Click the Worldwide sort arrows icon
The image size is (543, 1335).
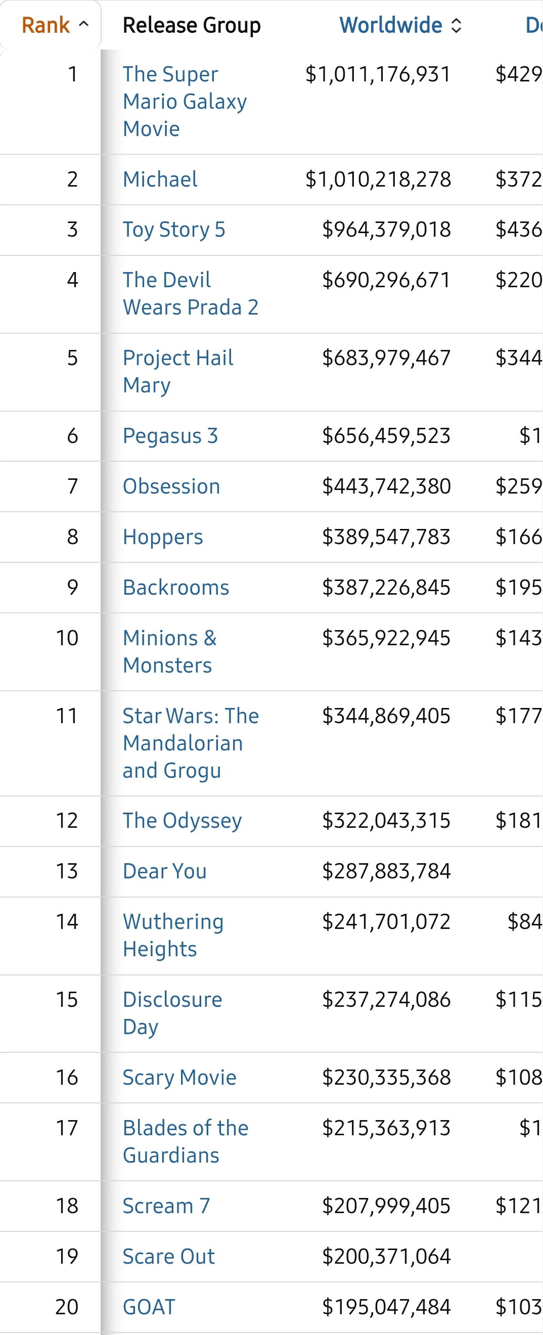pos(456,25)
